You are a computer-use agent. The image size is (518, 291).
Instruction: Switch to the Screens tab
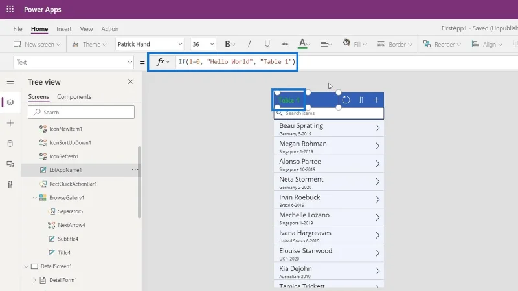point(38,96)
